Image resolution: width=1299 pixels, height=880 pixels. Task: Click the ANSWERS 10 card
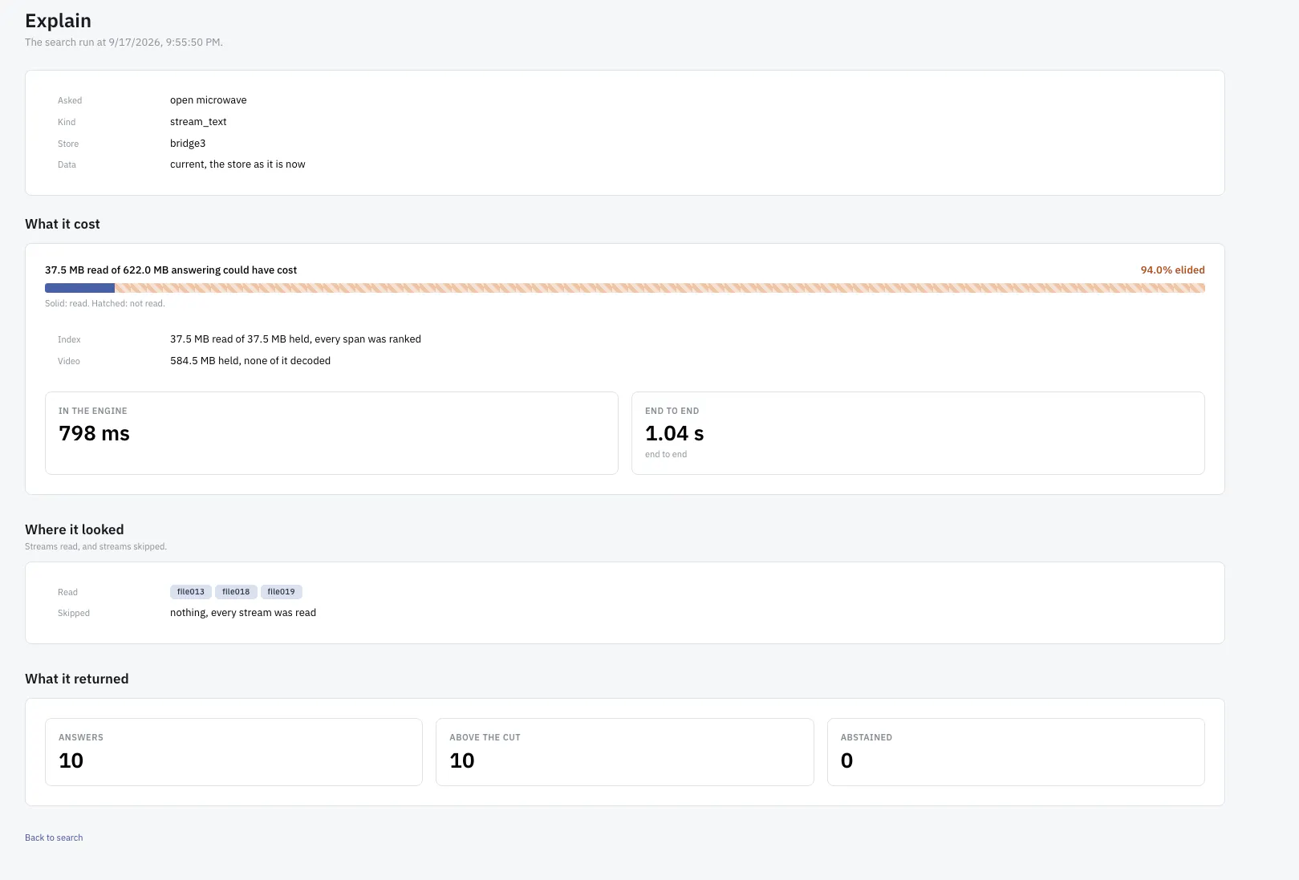(x=233, y=752)
